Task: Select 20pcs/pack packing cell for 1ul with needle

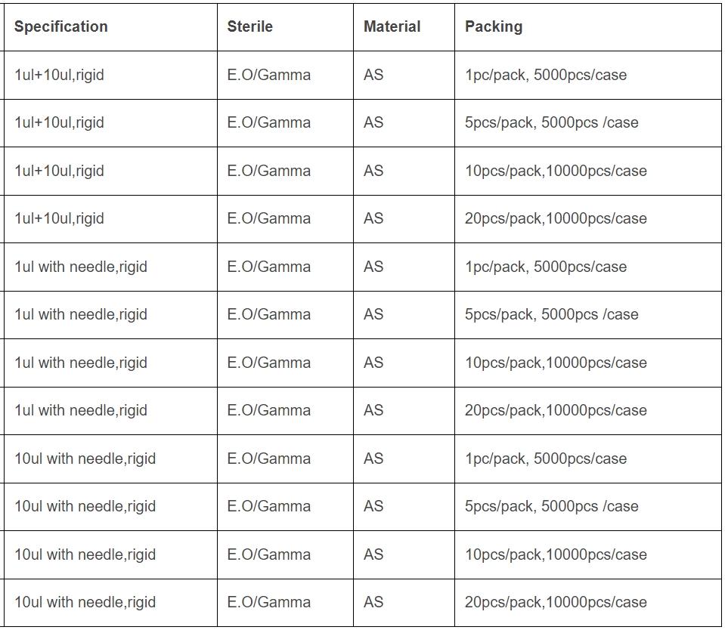Action: click(x=556, y=410)
